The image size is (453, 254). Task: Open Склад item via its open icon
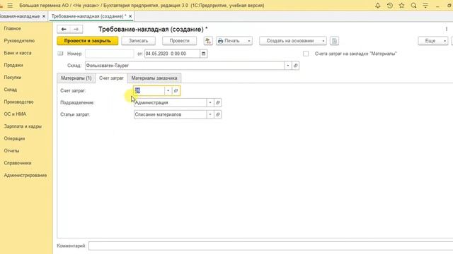coord(295,66)
